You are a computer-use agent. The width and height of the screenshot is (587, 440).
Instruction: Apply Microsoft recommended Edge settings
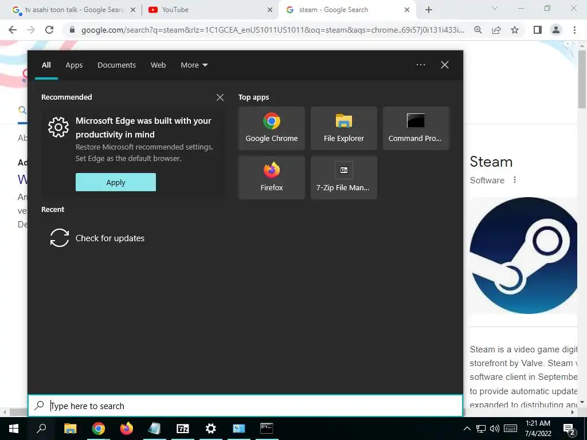pos(116,182)
